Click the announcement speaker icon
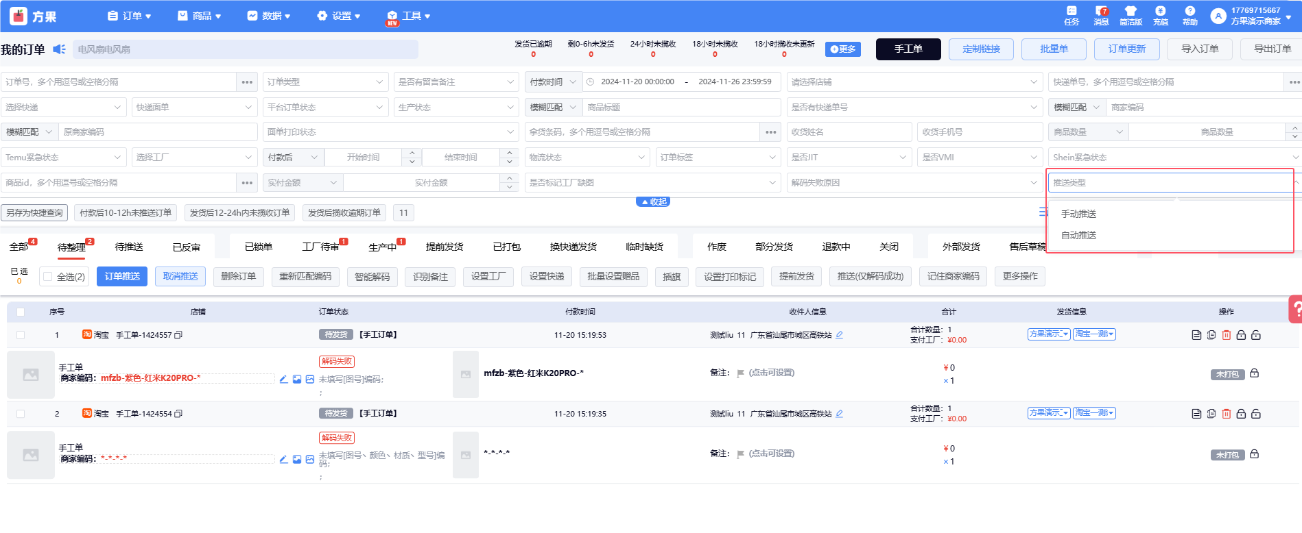Viewport: 1302px width, 533px height. point(60,49)
